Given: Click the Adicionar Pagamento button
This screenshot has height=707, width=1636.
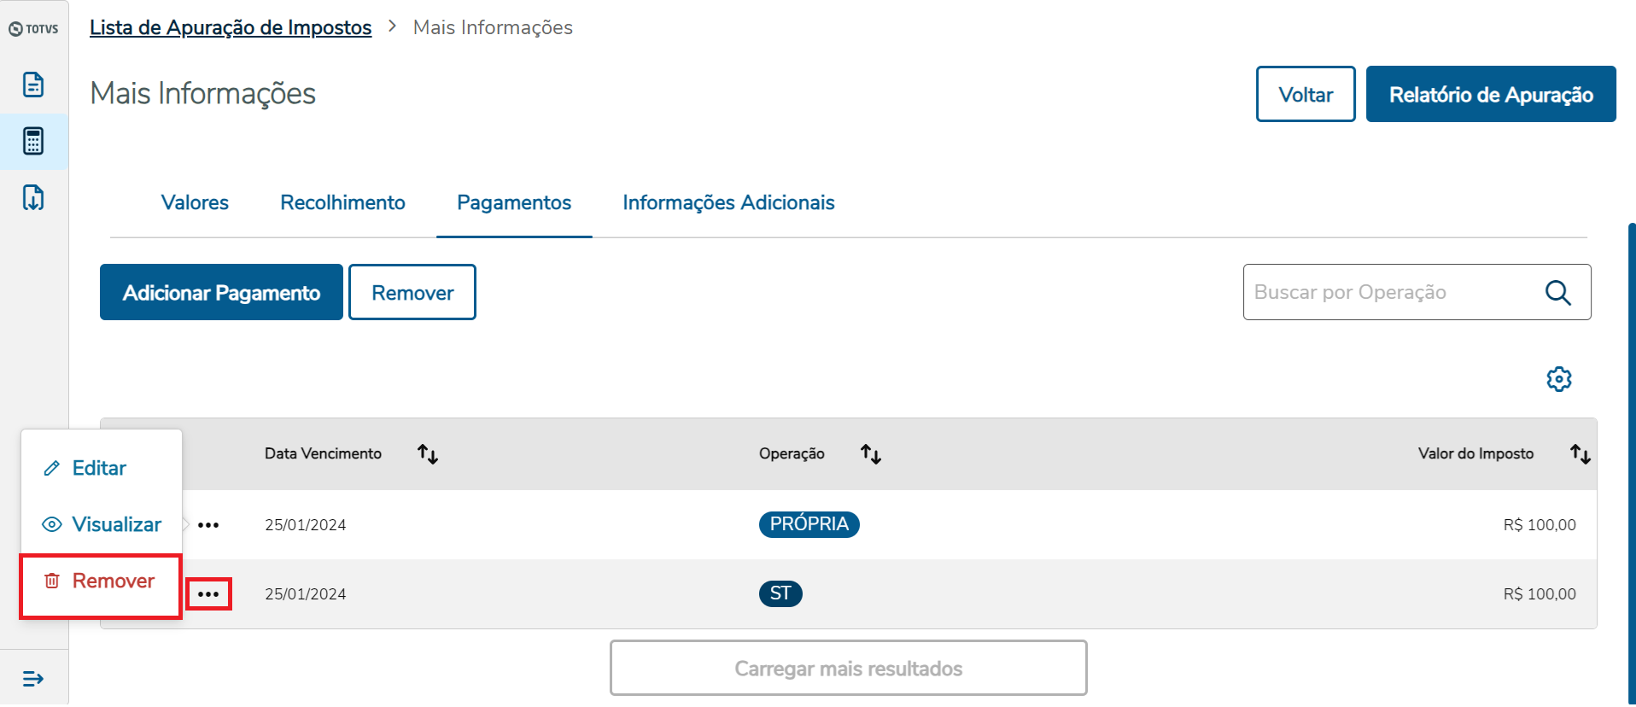Looking at the screenshot, I should [221, 293].
